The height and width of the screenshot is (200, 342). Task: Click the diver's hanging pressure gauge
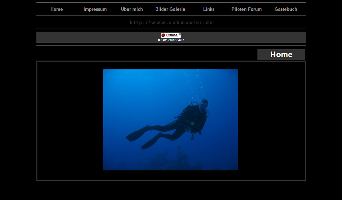tap(192, 137)
